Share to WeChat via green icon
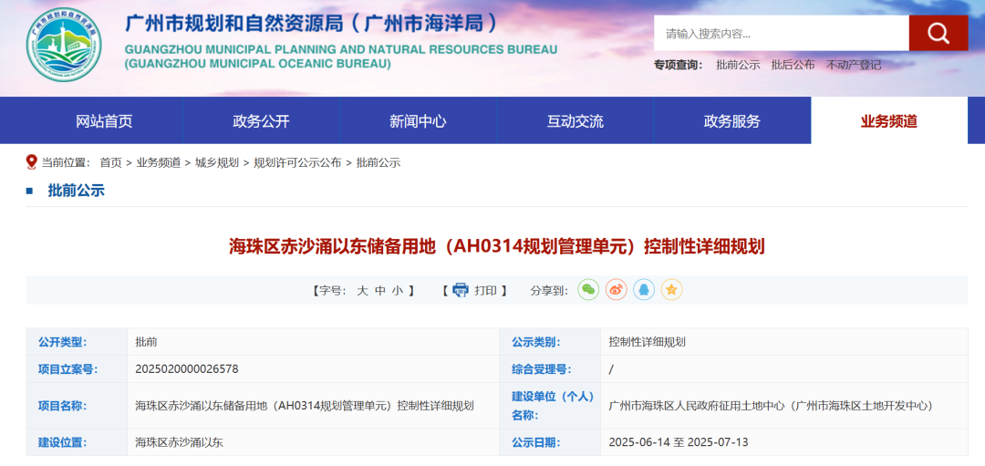This screenshot has height=466, width=985. (x=588, y=289)
